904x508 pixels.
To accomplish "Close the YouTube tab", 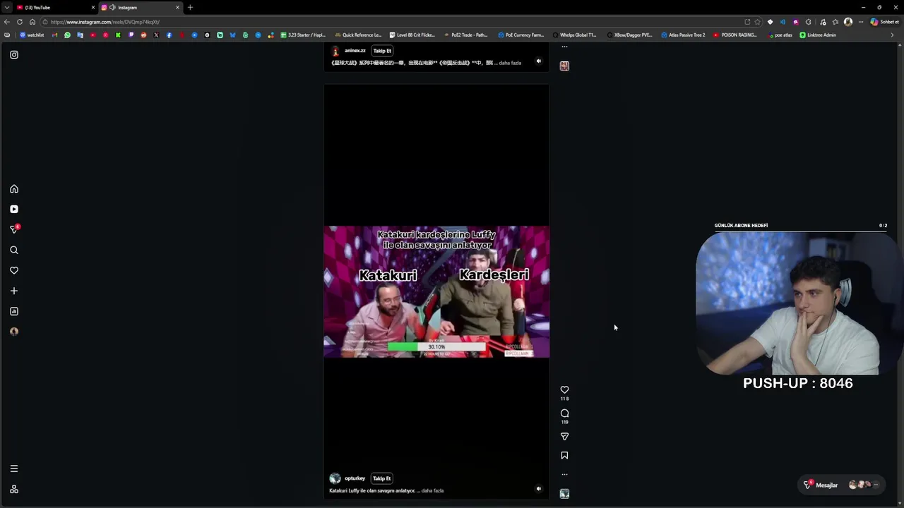I will [x=93, y=8].
